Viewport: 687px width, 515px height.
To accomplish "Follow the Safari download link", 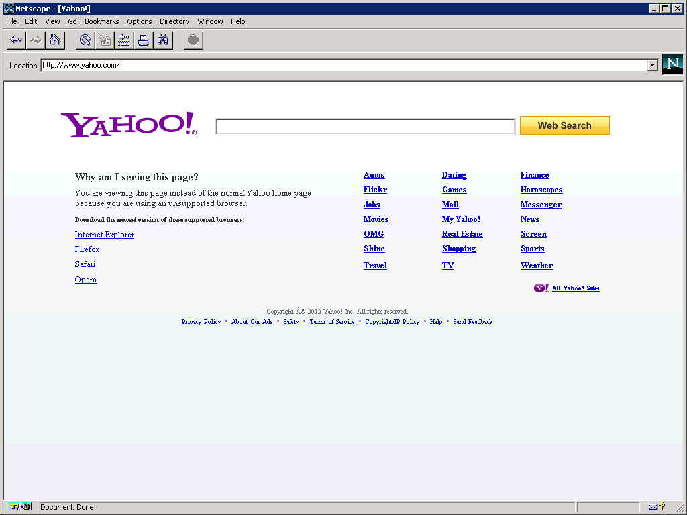I will (85, 264).
